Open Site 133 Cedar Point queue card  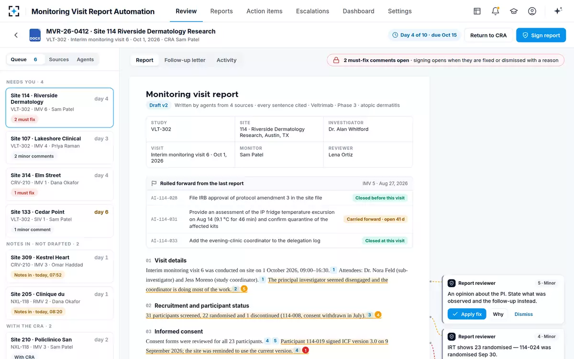59,221
